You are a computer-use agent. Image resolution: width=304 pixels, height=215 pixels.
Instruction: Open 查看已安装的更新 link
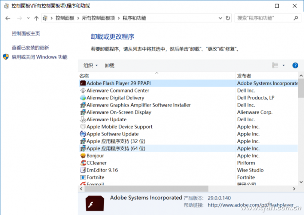30,48
